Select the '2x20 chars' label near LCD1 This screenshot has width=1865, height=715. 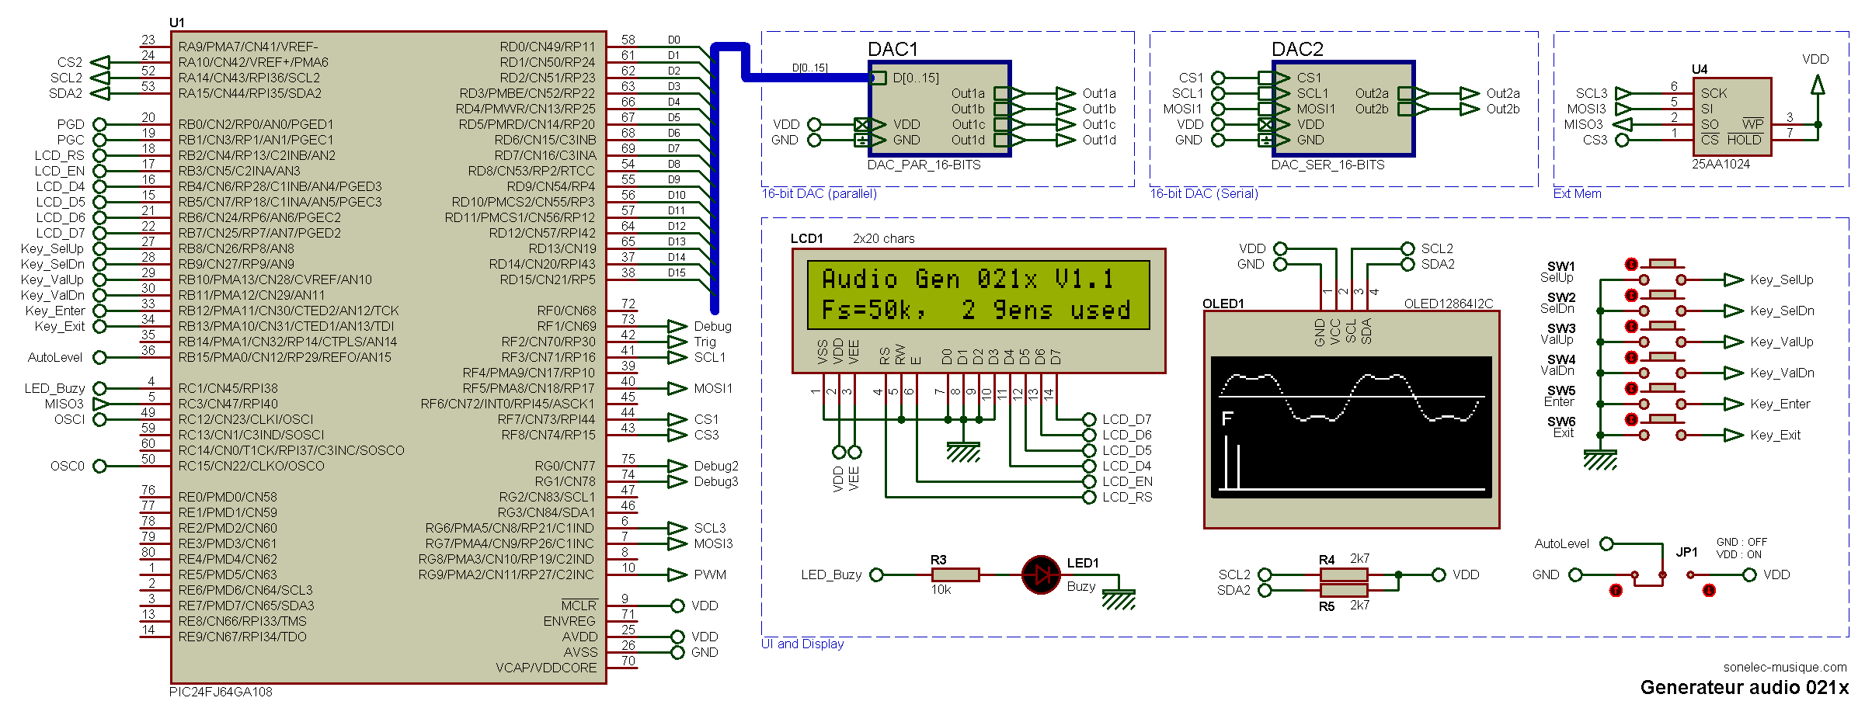884,238
